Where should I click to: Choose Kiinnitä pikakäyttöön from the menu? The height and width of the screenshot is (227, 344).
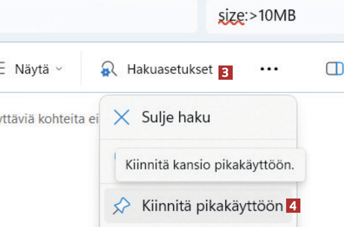coord(212,206)
